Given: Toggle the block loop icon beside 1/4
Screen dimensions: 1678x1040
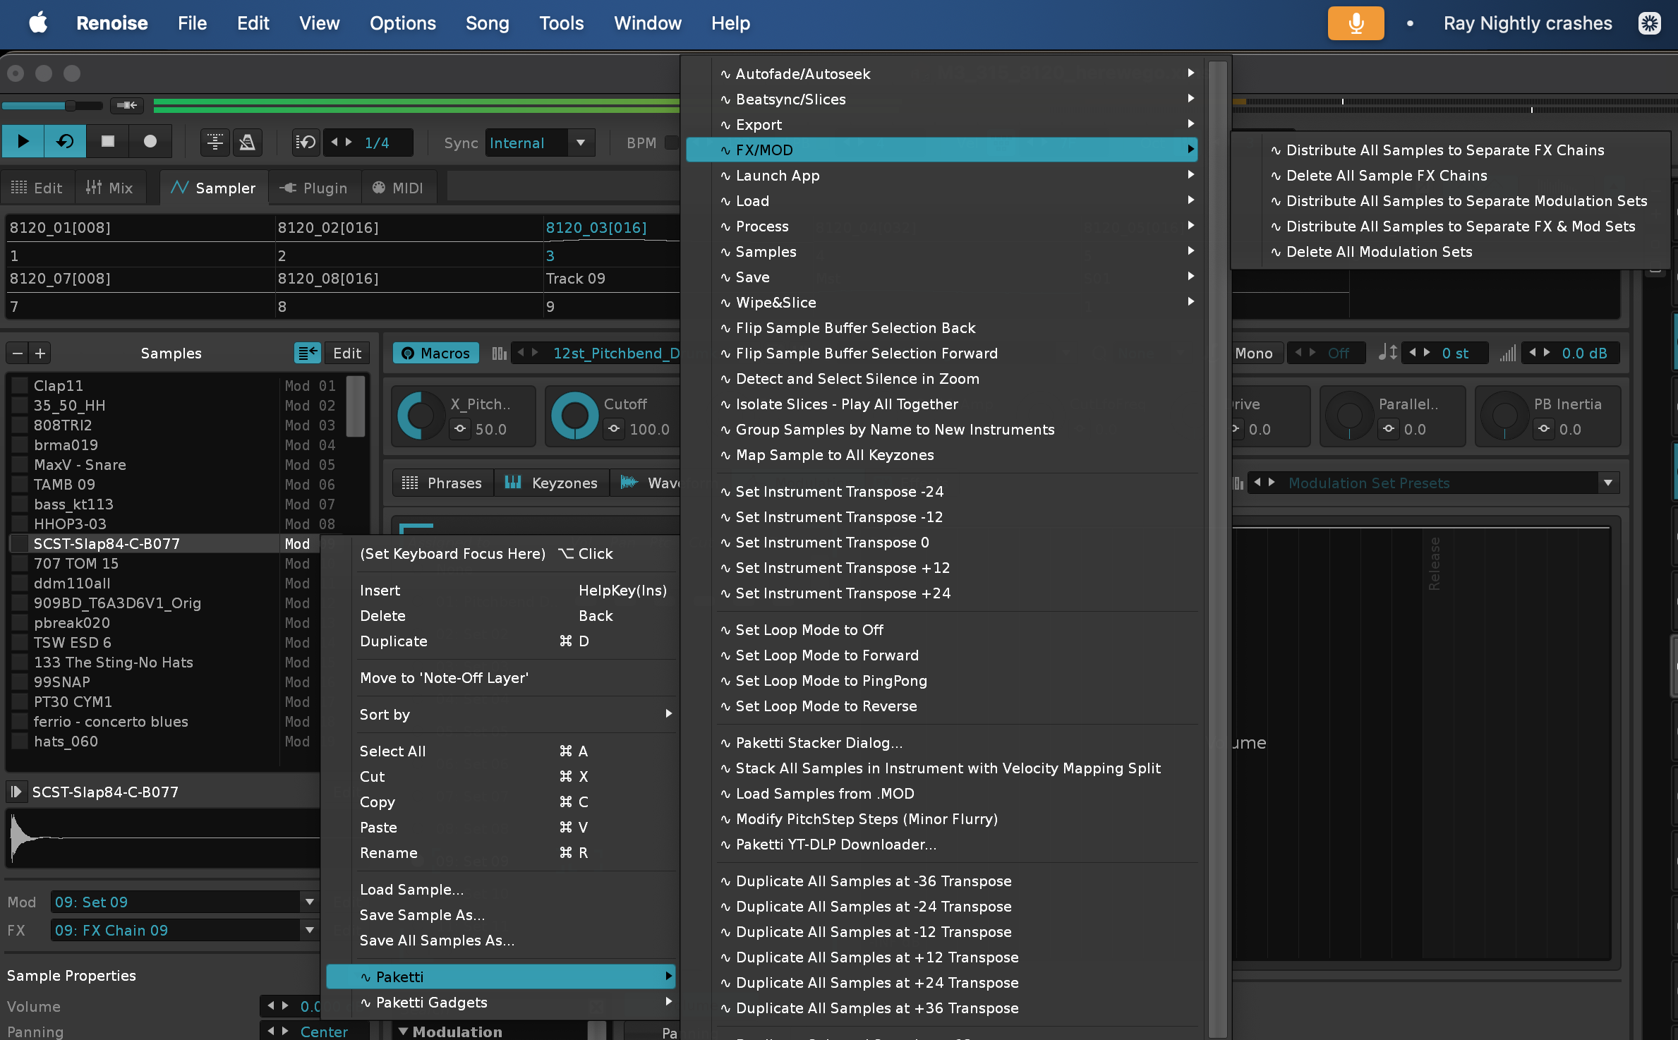Looking at the screenshot, I should [x=306, y=143].
